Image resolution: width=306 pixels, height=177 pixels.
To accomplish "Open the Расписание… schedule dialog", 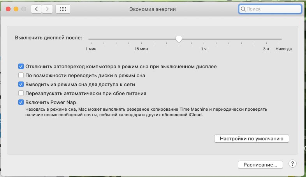I will (x=260, y=165).
